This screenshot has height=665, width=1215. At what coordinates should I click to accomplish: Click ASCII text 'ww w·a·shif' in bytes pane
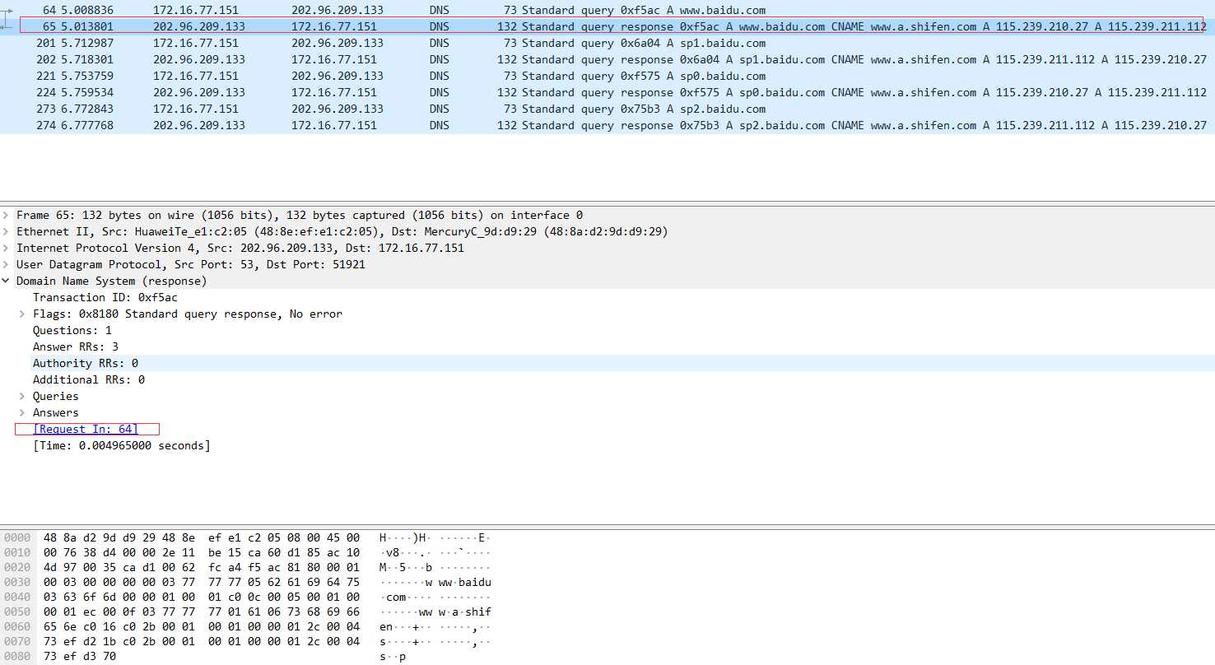(455, 612)
